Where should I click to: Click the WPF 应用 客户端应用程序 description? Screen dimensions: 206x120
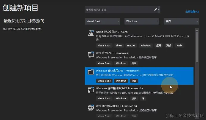point(126,57)
